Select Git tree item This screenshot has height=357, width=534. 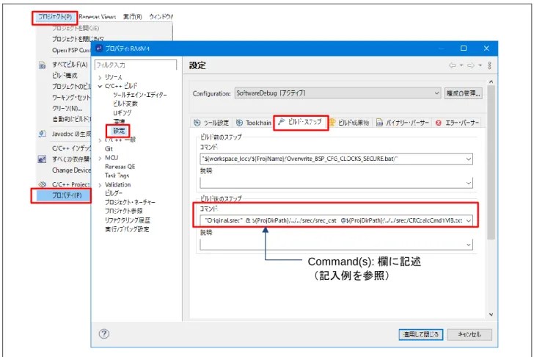click(x=109, y=148)
